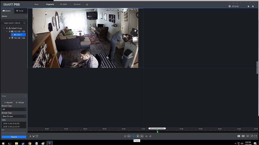The height and width of the screenshot is (145, 259).
Task: Toggle the playback volume speaker icon
Action: coord(150,136)
